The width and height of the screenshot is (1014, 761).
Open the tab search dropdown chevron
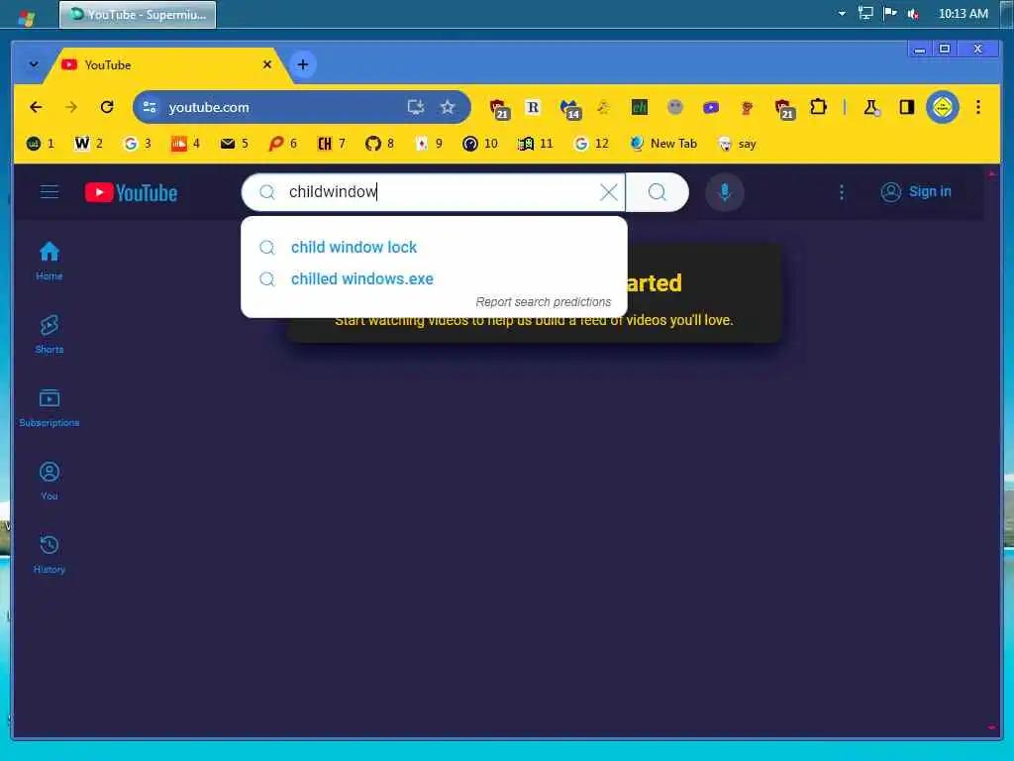[x=34, y=64]
